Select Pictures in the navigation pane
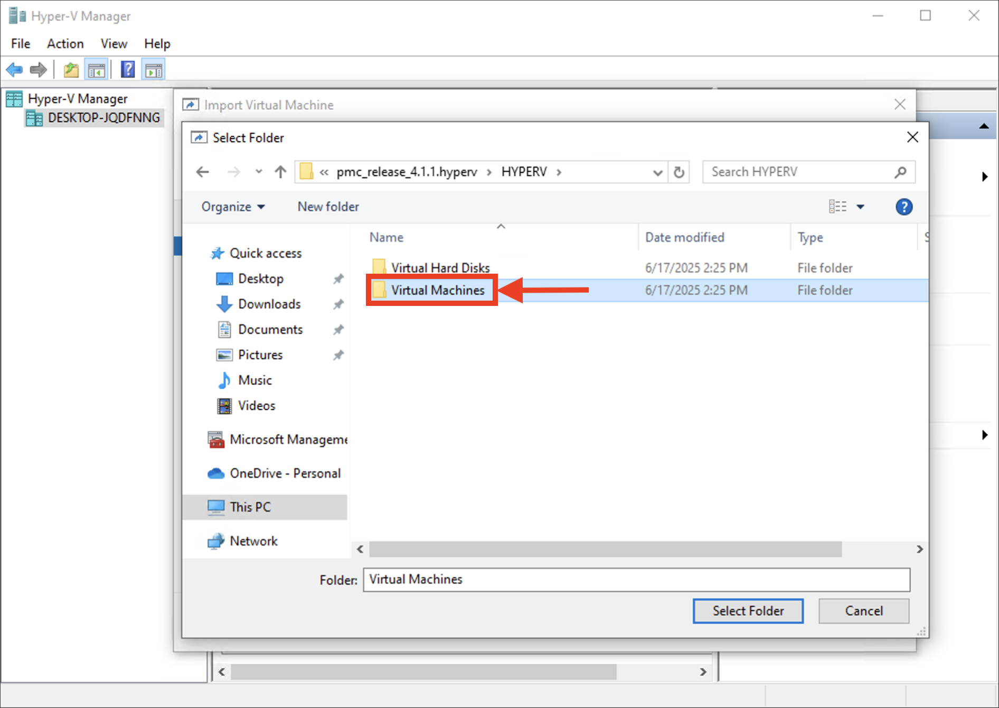Screen dimensions: 999x708 260,355
